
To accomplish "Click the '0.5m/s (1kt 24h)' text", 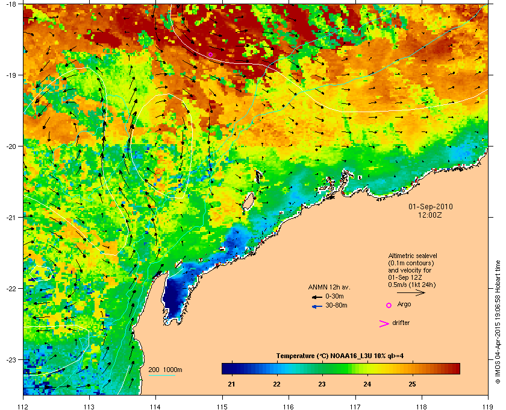I will [412, 285].
